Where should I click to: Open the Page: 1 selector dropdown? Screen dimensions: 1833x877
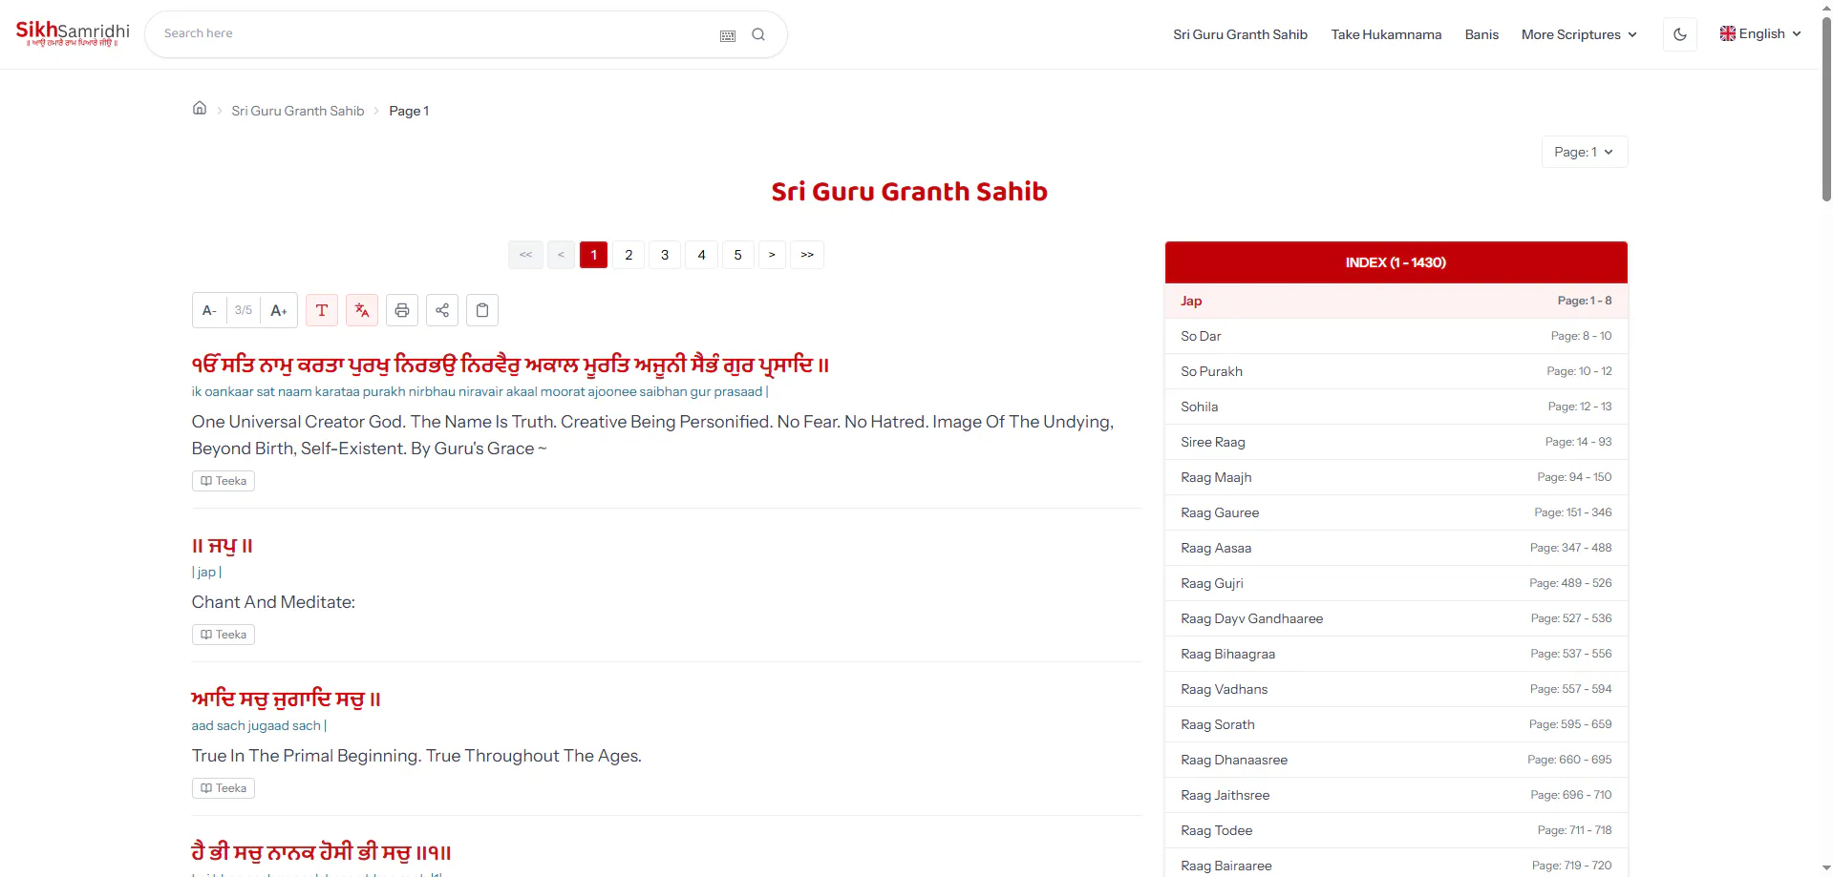click(1585, 152)
